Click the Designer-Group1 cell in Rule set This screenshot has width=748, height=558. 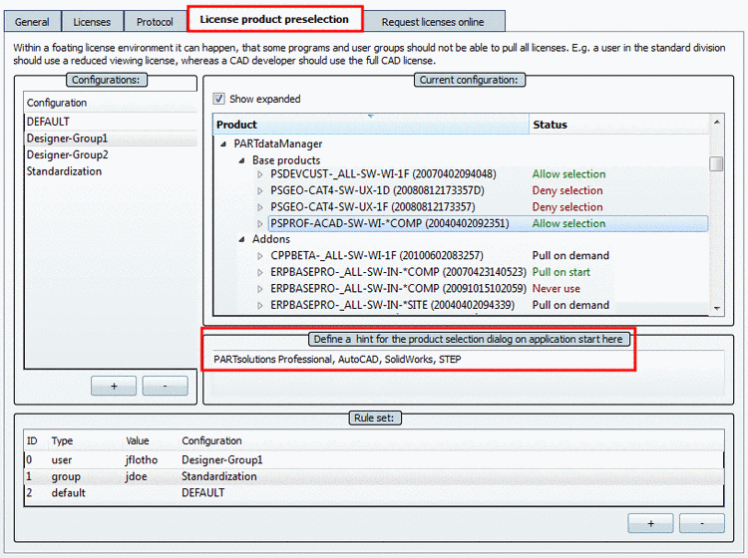point(221,459)
